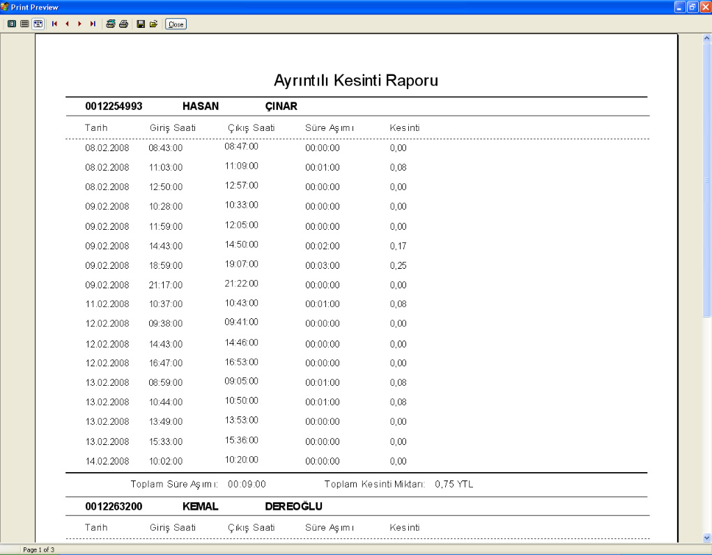Load a report with open folder icon
The image size is (712, 555).
[x=153, y=24]
